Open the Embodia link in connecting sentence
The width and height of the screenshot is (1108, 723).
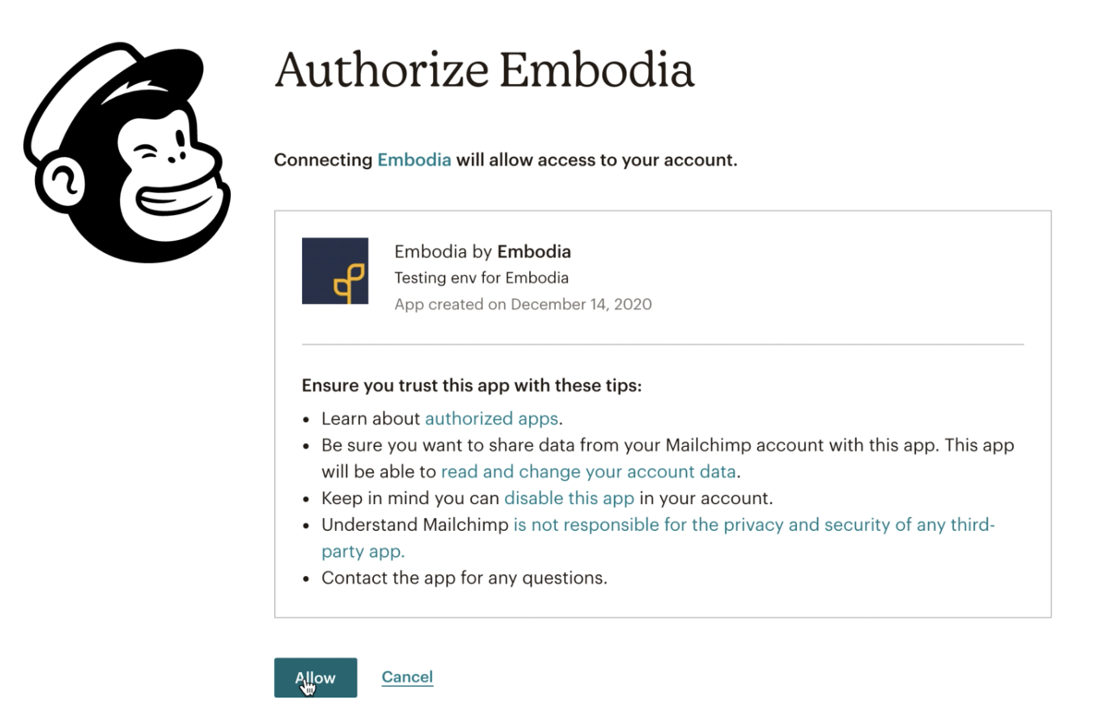[415, 160]
